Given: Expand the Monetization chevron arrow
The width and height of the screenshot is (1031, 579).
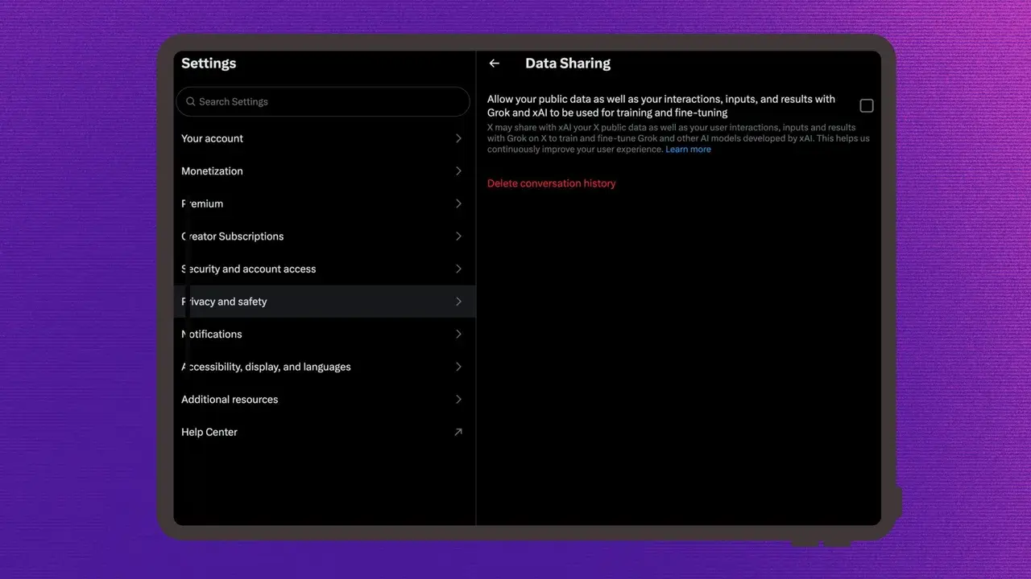Looking at the screenshot, I should [458, 171].
